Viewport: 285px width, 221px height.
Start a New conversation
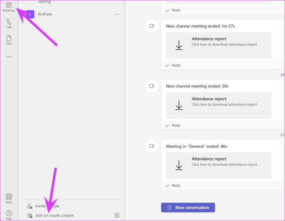click(x=188, y=207)
